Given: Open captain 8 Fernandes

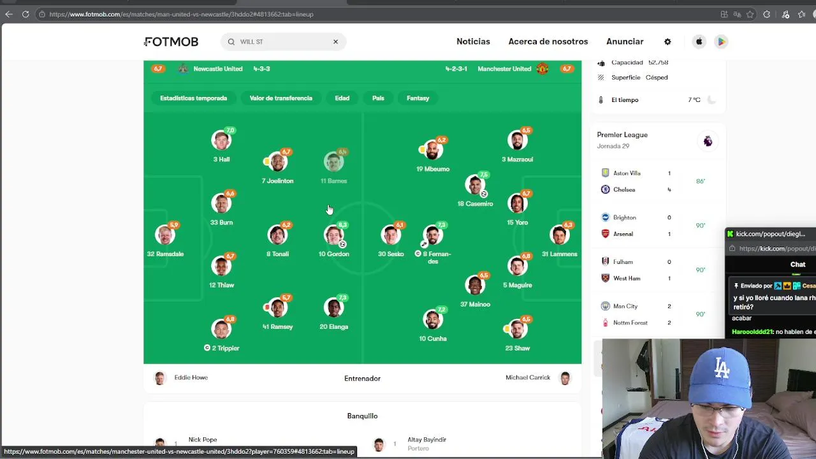Looking at the screenshot, I should [x=433, y=244].
